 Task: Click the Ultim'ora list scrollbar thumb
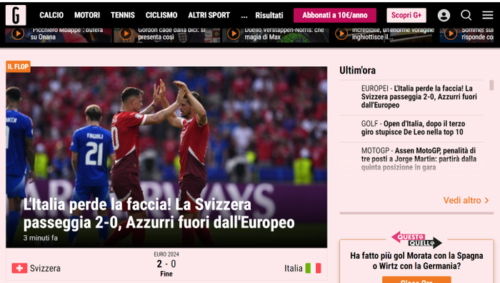pyautogui.click(x=491, y=86)
